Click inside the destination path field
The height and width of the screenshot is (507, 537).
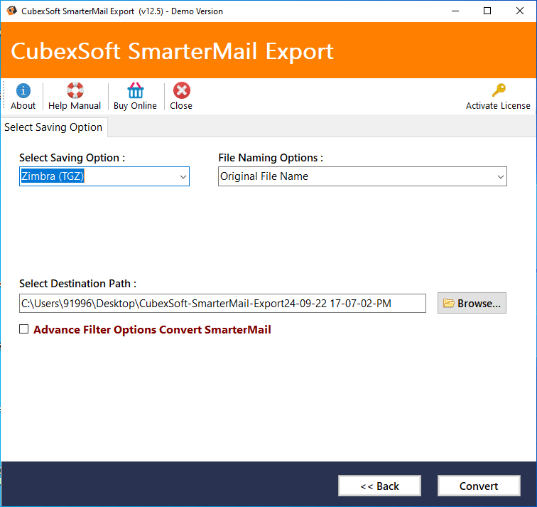click(x=222, y=304)
